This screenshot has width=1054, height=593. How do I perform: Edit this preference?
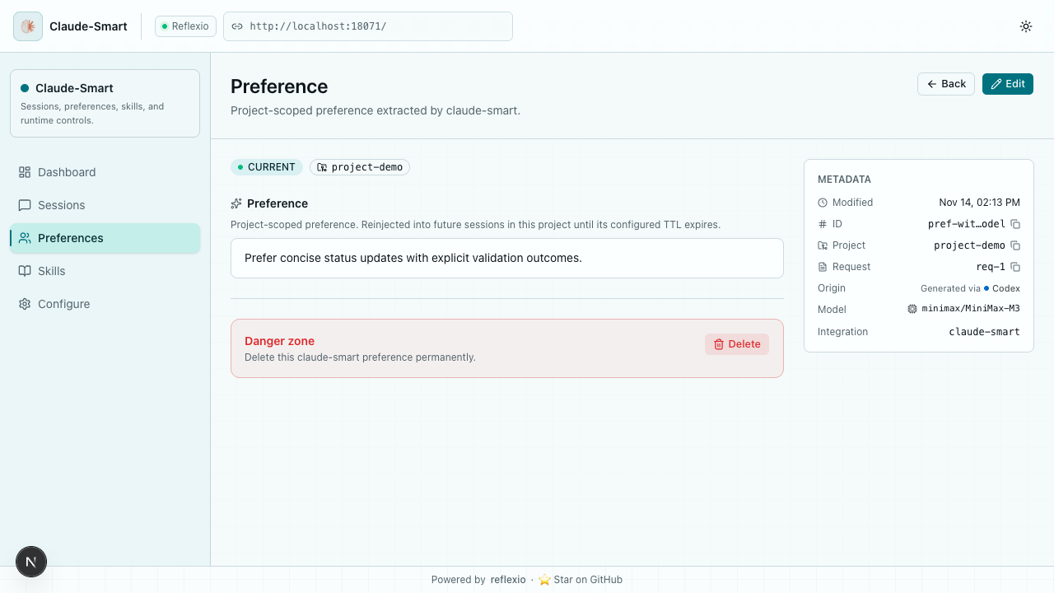tap(1008, 84)
